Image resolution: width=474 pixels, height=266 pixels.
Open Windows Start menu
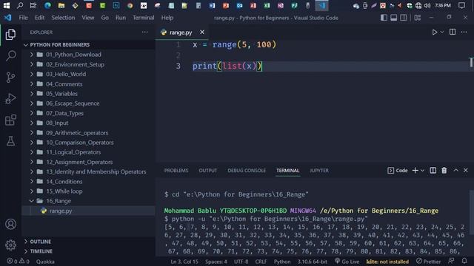7,5
